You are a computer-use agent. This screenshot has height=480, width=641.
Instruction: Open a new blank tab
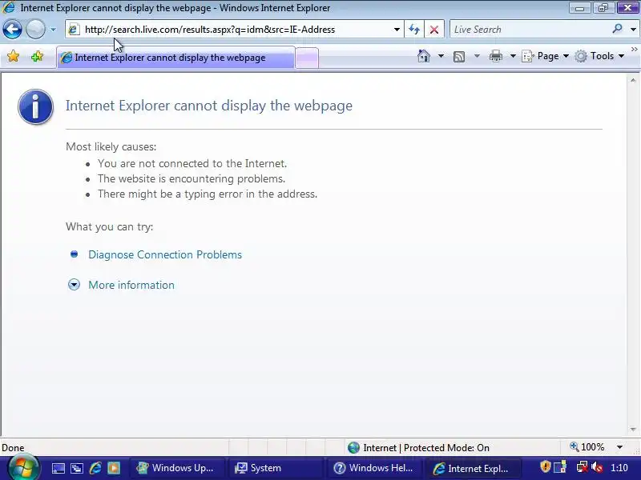(x=307, y=58)
